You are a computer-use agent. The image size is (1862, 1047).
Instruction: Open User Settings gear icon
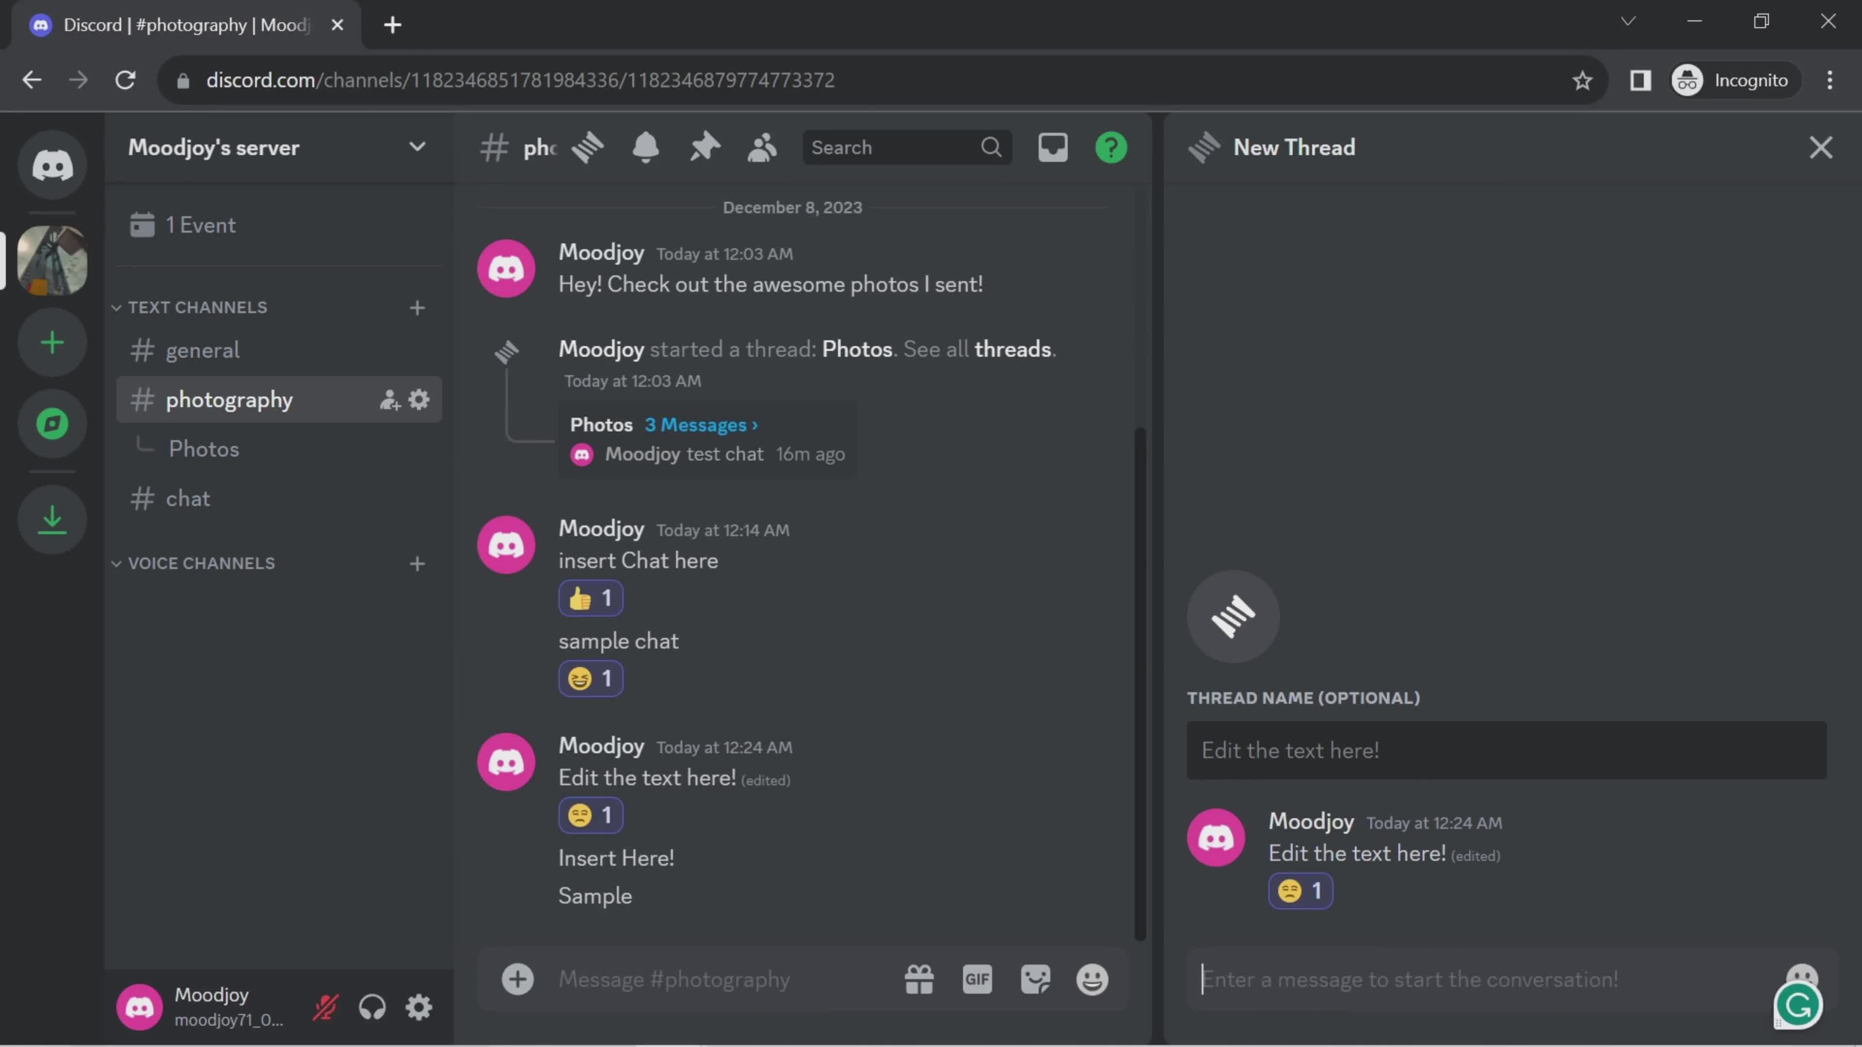pyautogui.click(x=418, y=1007)
